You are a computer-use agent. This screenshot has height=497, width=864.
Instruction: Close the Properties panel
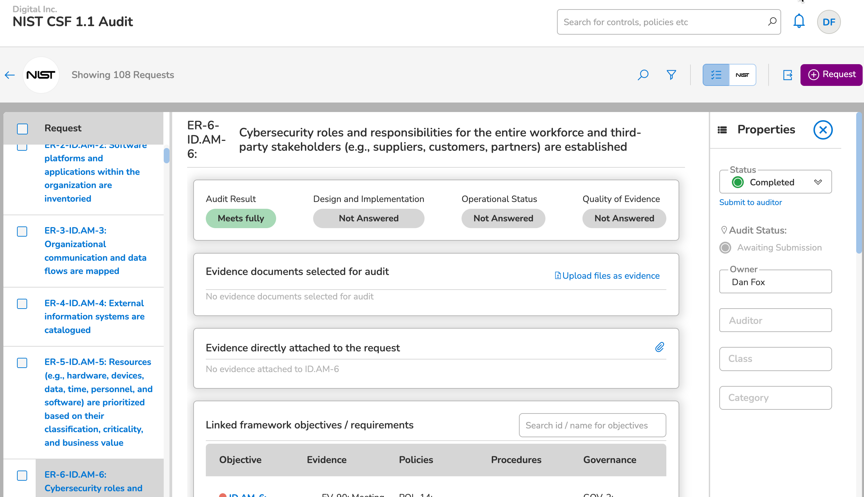click(823, 130)
